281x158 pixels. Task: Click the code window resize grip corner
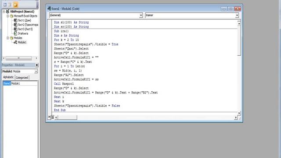(240, 118)
